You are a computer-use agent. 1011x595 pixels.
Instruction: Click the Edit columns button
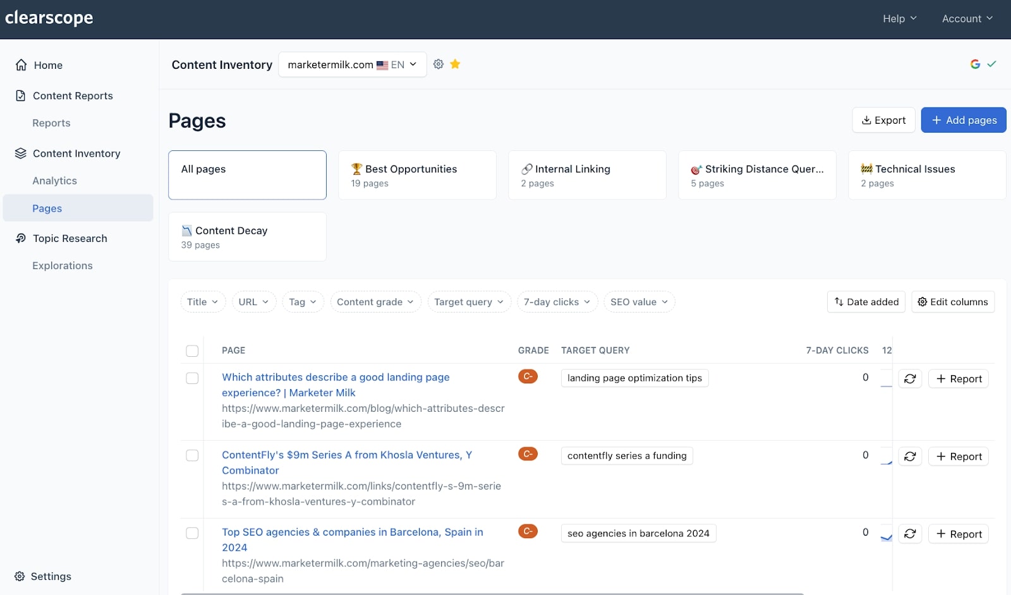953,302
